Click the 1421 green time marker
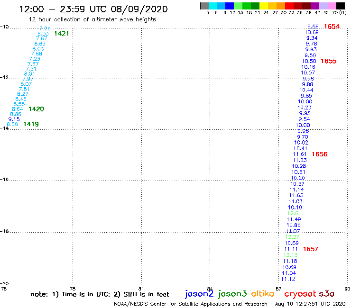The width and height of the screenshot is (351, 308). 62,34
